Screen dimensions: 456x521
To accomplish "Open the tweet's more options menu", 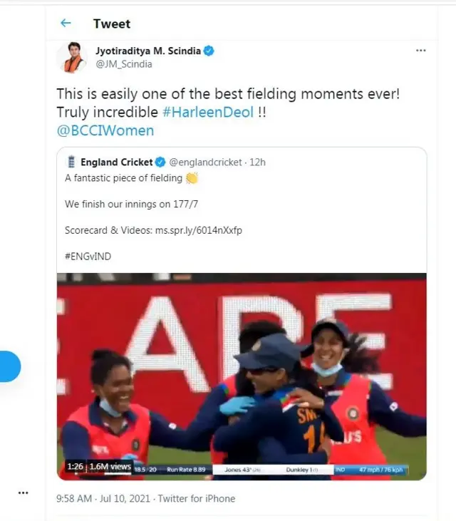I will 420,51.
